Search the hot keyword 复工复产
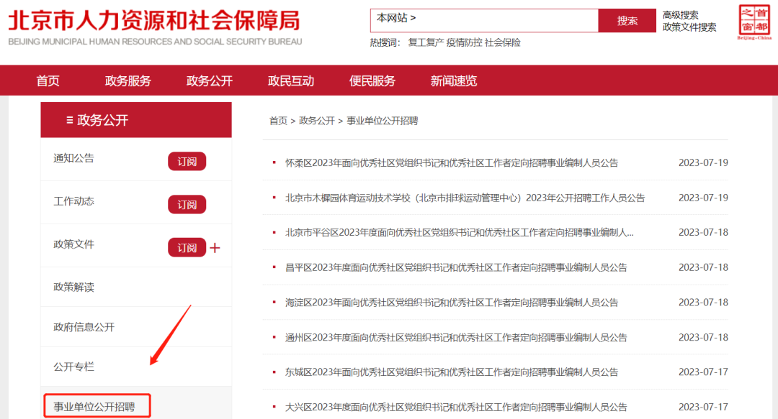The height and width of the screenshot is (419, 778). pos(426,42)
